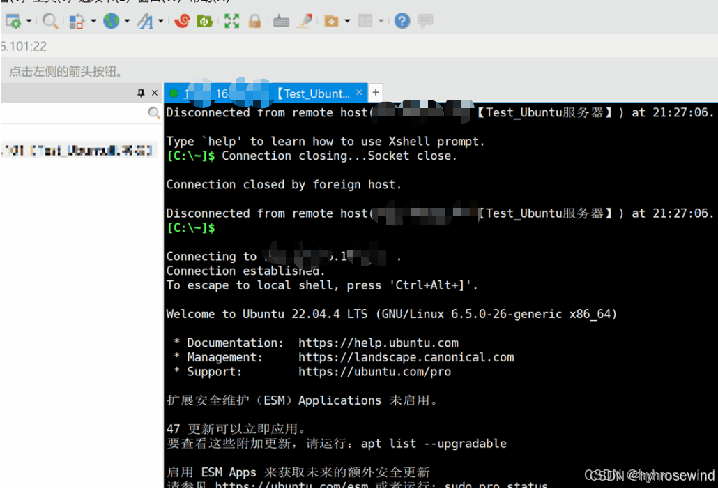The height and width of the screenshot is (489, 718).
Task: Click the '47 更新可以立即应用。' line
Action: pos(236,429)
